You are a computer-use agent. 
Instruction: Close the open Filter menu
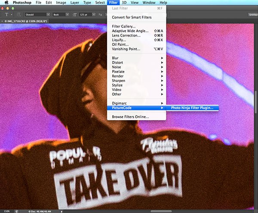tap(114, 3)
